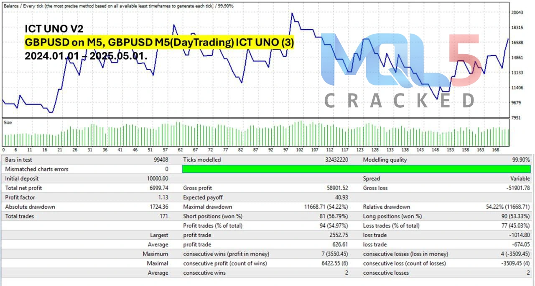Click the "Bars in test" label

click(x=19, y=159)
